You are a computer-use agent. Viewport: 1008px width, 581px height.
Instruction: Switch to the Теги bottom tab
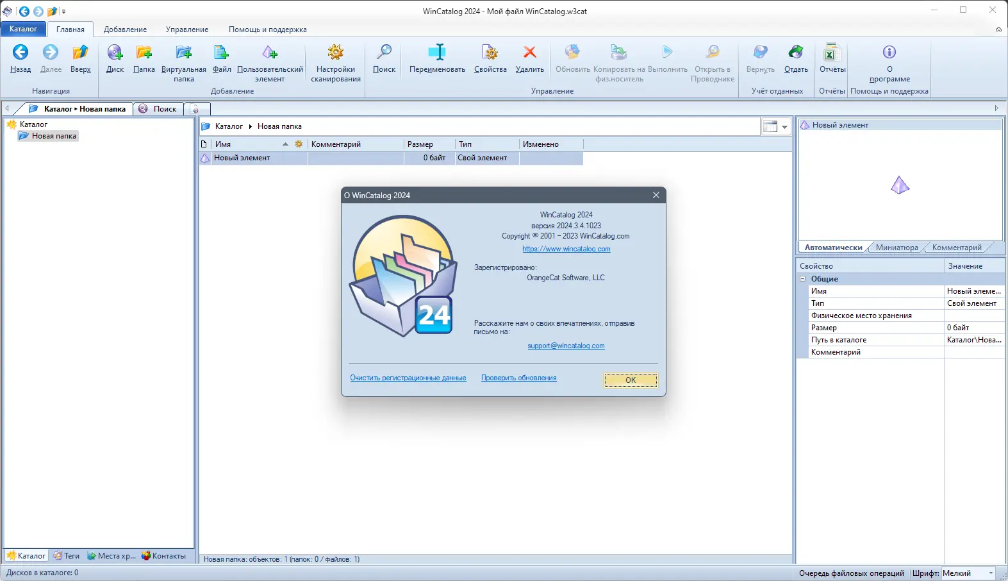point(67,556)
